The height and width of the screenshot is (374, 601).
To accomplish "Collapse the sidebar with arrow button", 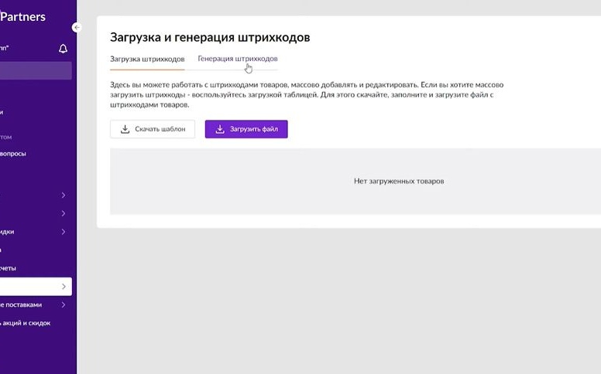I will (x=77, y=27).
